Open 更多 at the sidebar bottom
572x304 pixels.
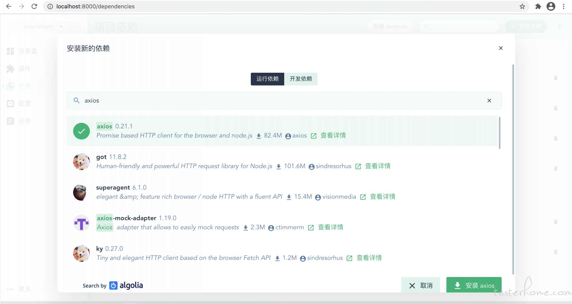tap(19, 289)
